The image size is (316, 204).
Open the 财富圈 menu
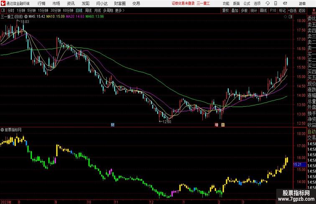[x=120, y=3]
